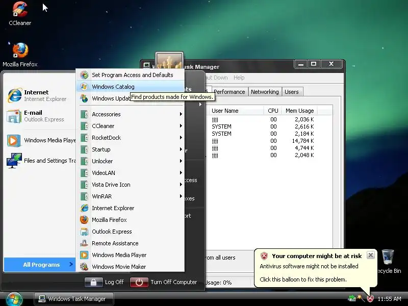408x306 pixels.
Task: Click pinned Windows Media Player icon in Start menu
Action: (x=14, y=141)
